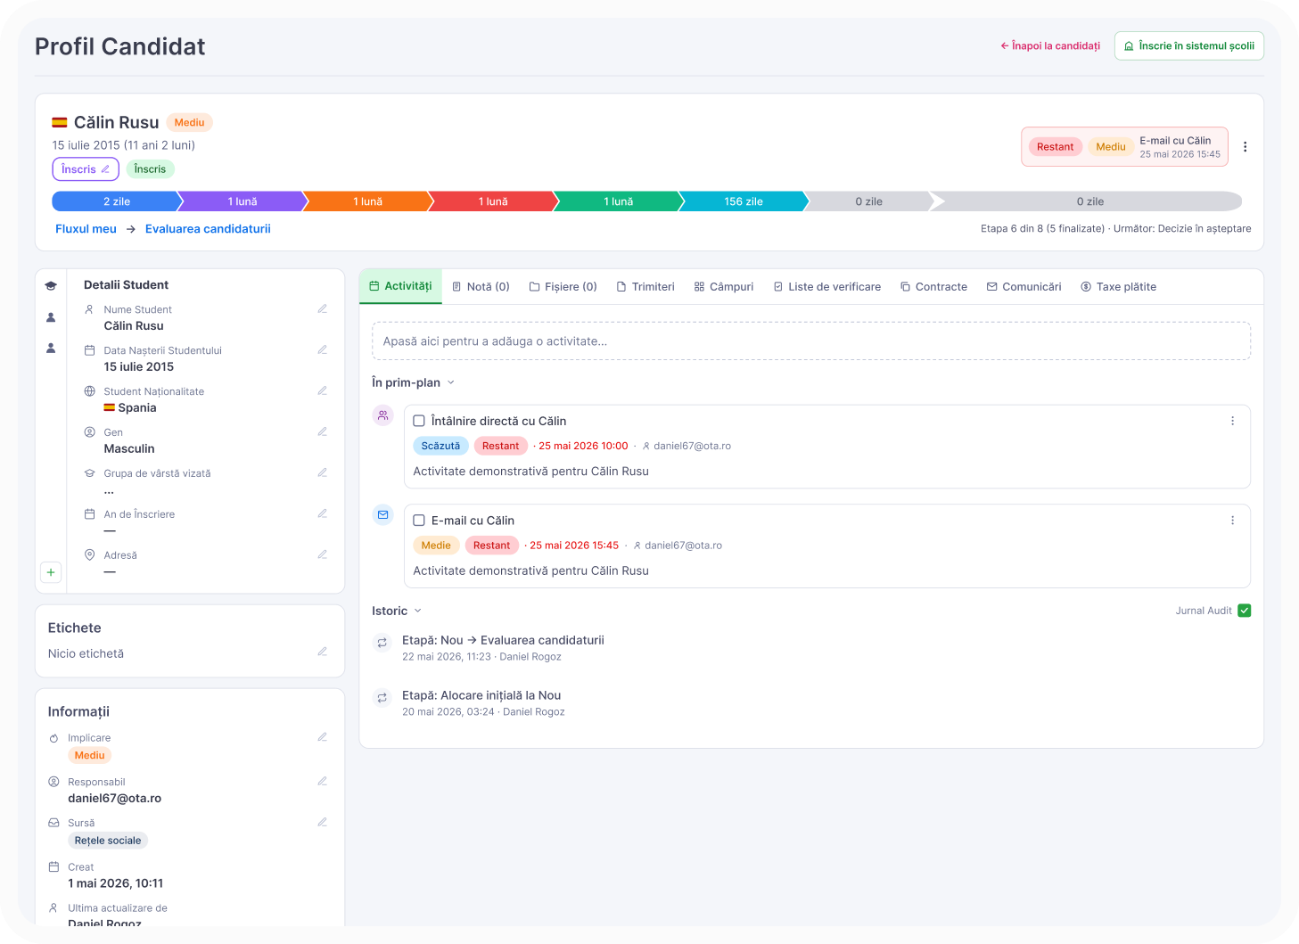Mark Întâlnire directă cu Călin as done
1299x944 pixels.
click(419, 421)
